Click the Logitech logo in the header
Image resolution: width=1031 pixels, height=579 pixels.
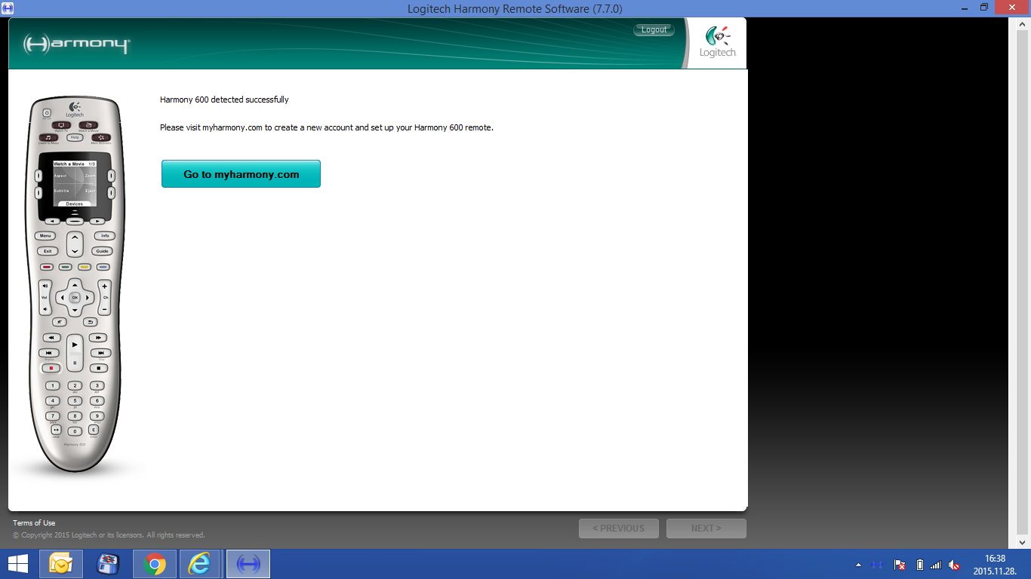pyautogui.click(x=717, y=41)
